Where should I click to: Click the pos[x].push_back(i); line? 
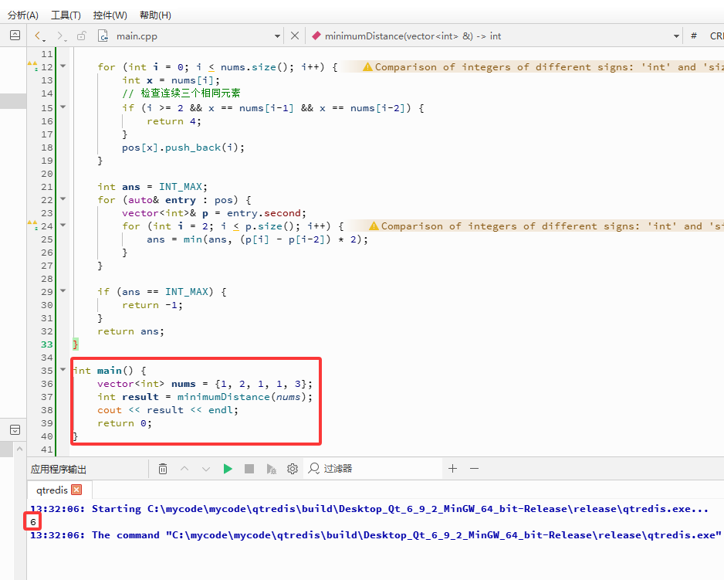(x=183, y=148)
